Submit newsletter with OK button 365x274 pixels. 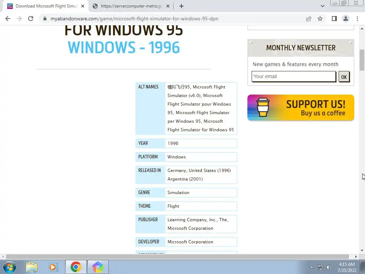(x=344, y=77)
